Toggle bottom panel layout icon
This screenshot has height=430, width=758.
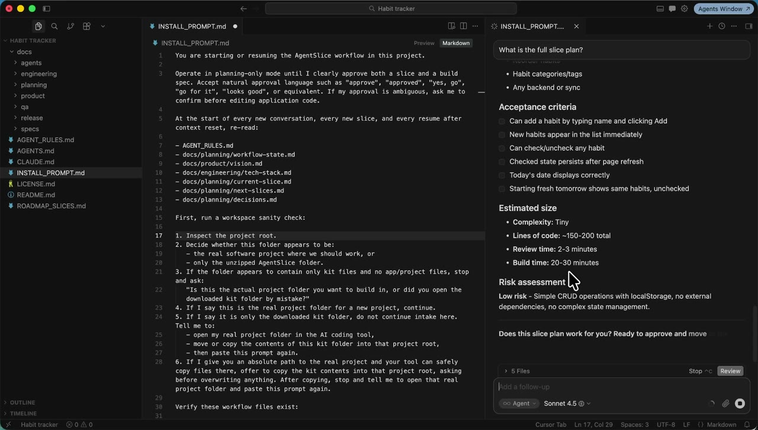[x=660, y=9]
